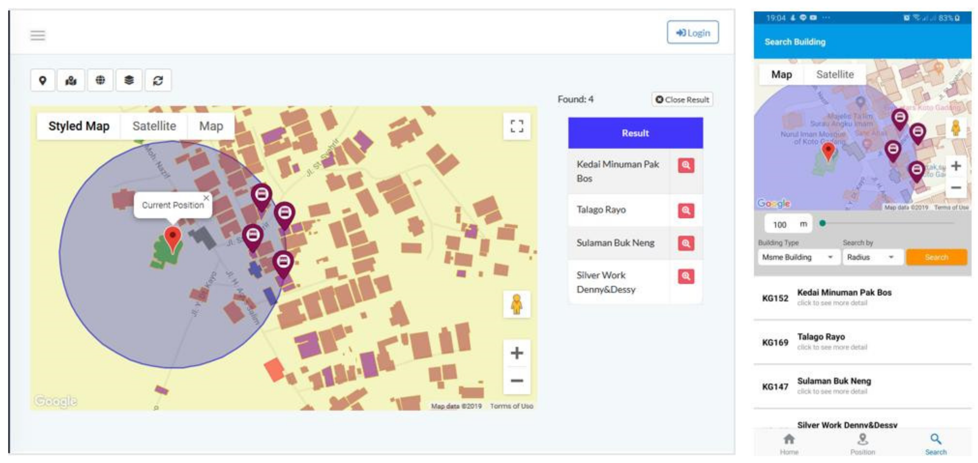Screen dimensions: 978x463
Task: Zoom into Talago Rayo result
Action: tap(686, 211)
